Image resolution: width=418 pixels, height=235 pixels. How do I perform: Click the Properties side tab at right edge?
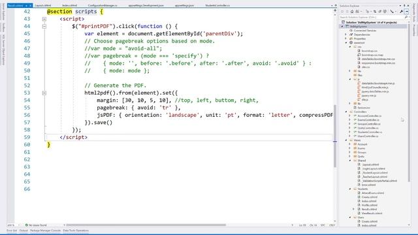click(x=414, y=30)
